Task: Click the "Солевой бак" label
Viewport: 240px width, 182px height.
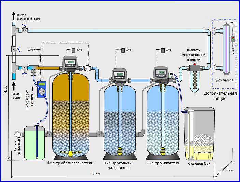Action: tap(199, 163)
